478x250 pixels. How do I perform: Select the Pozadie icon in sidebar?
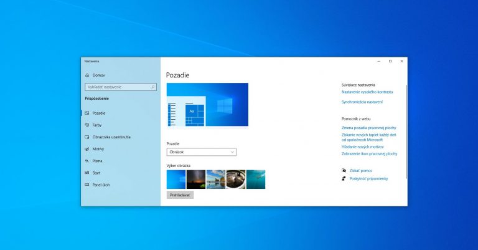[x=87, y=113]
